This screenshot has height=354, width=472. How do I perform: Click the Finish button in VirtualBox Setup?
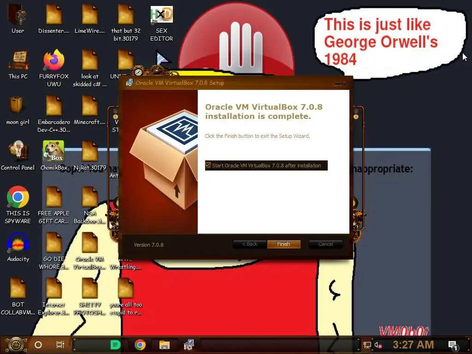point(283,244)
